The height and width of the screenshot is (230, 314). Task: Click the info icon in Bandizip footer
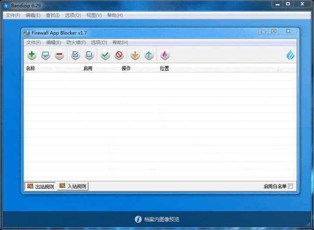tap(138, 219)
